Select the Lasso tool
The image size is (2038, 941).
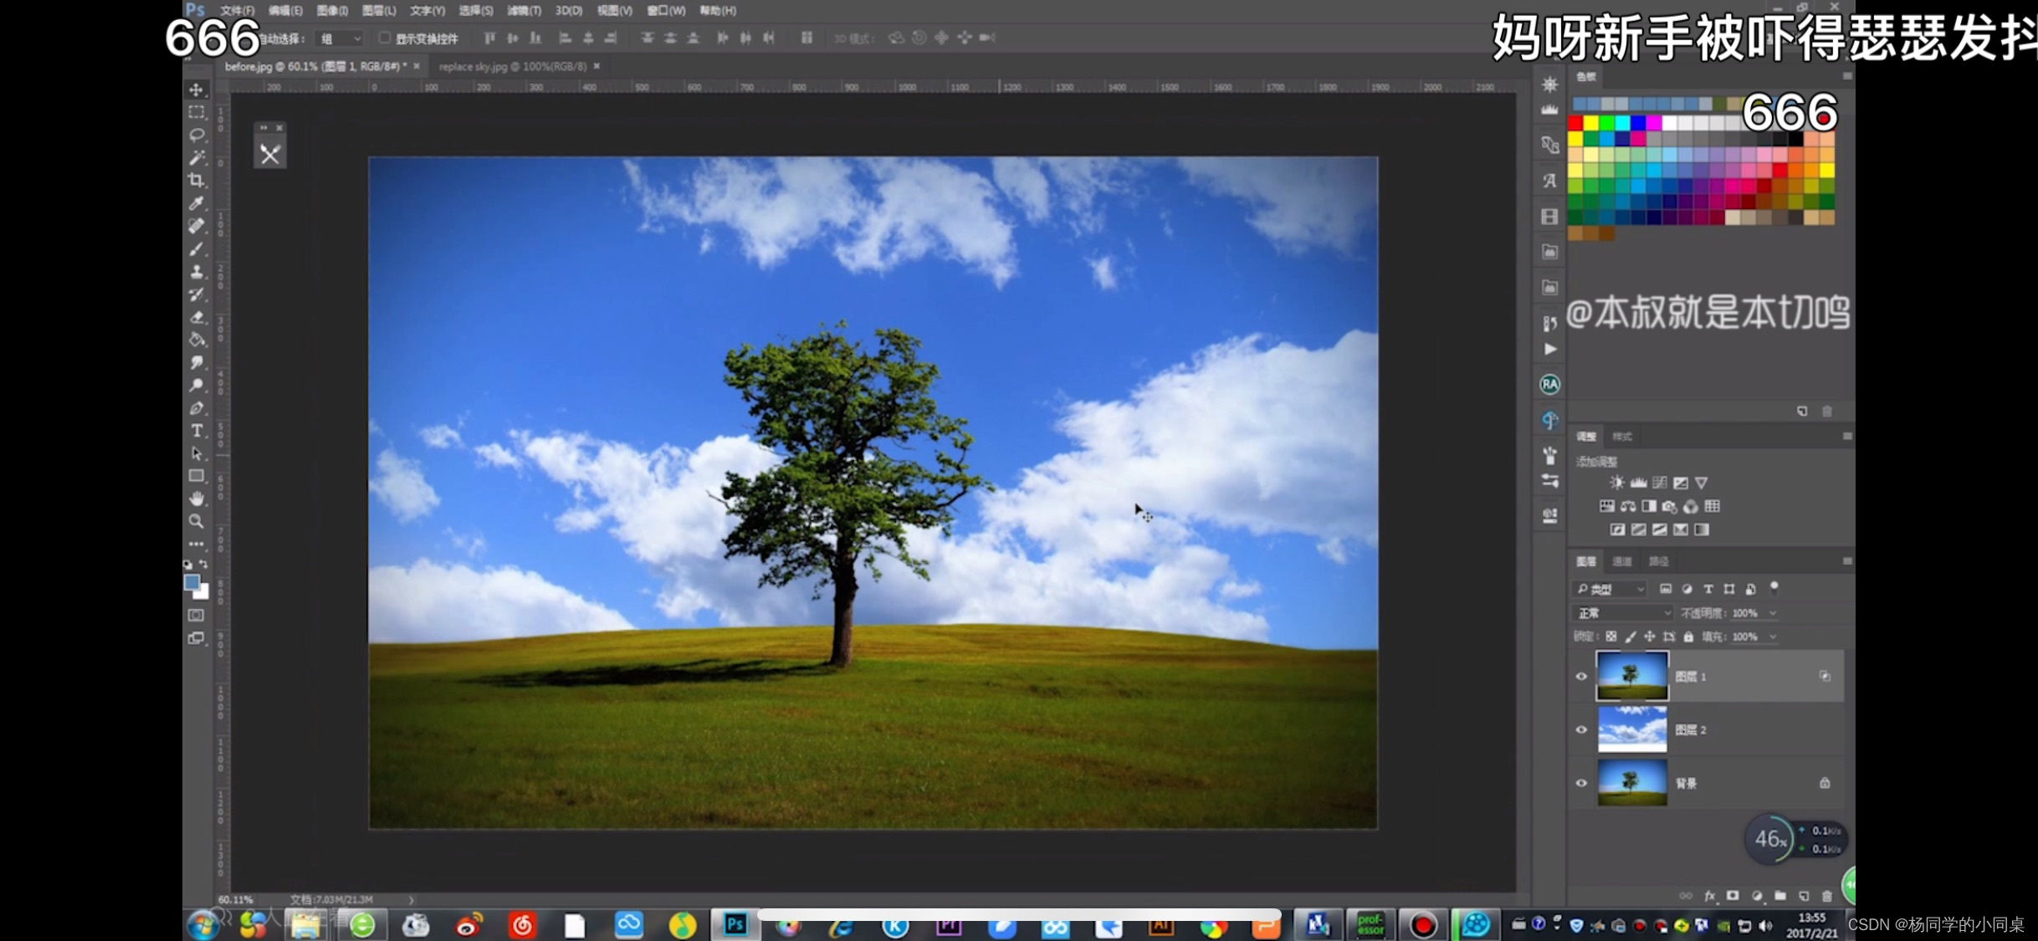click(x=197, y=135)
